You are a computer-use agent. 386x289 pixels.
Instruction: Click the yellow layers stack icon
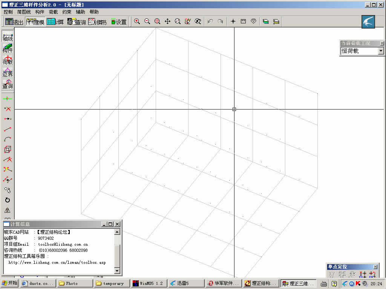(x=276, y=21)
